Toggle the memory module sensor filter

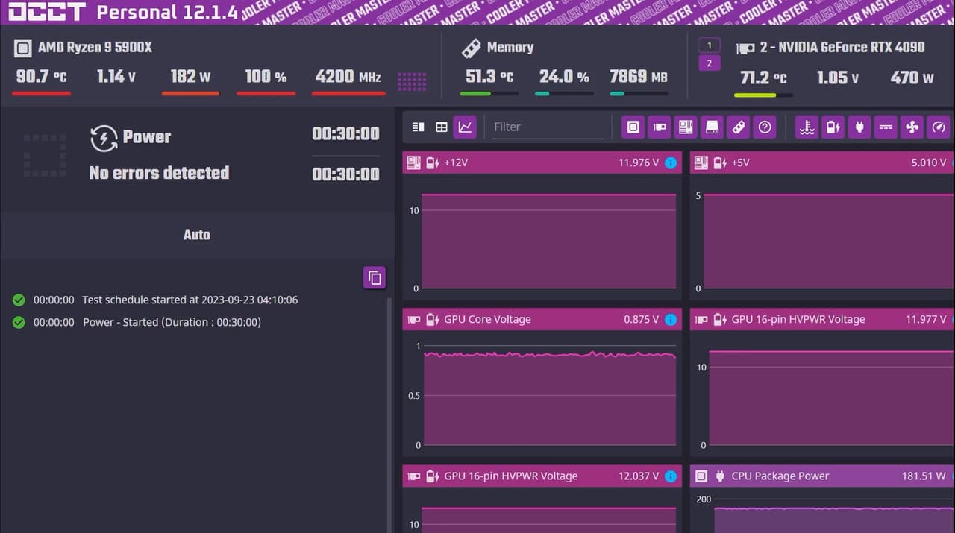pos(738,127)
